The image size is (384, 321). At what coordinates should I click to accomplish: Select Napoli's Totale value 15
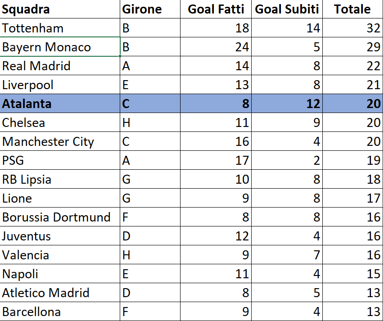[352, 274]
